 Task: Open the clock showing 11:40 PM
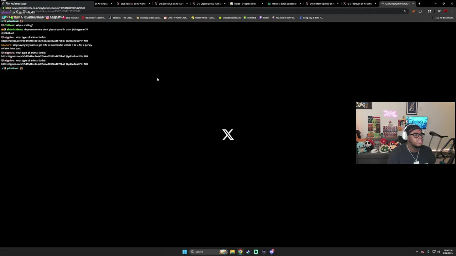click(448, 252)
